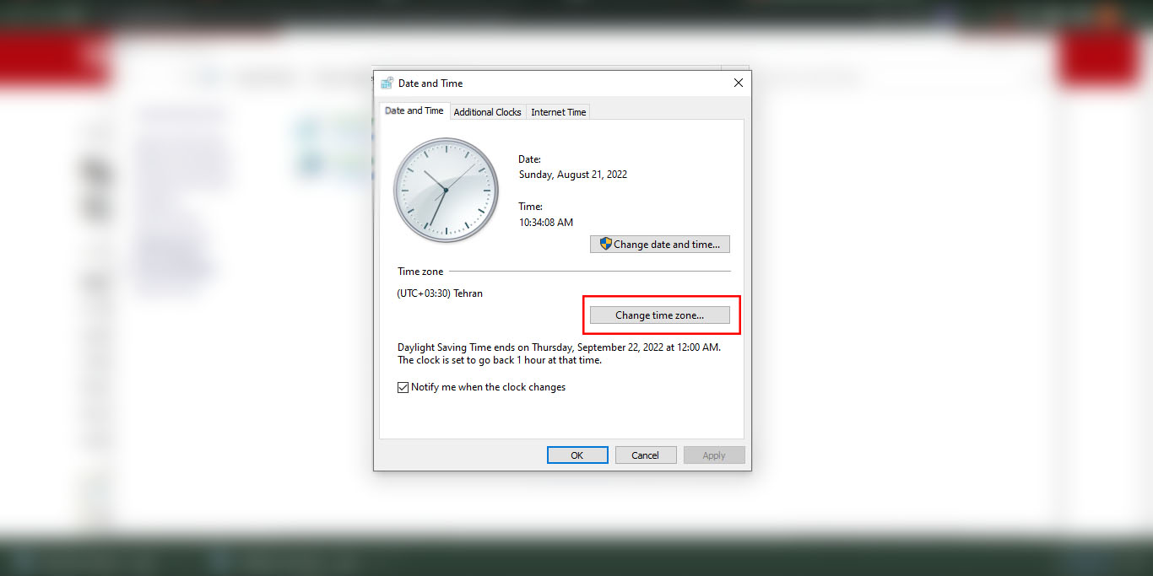Click the Date: label beside the clock
Viewport: 1153px width, 576px height.
(529, 159)
